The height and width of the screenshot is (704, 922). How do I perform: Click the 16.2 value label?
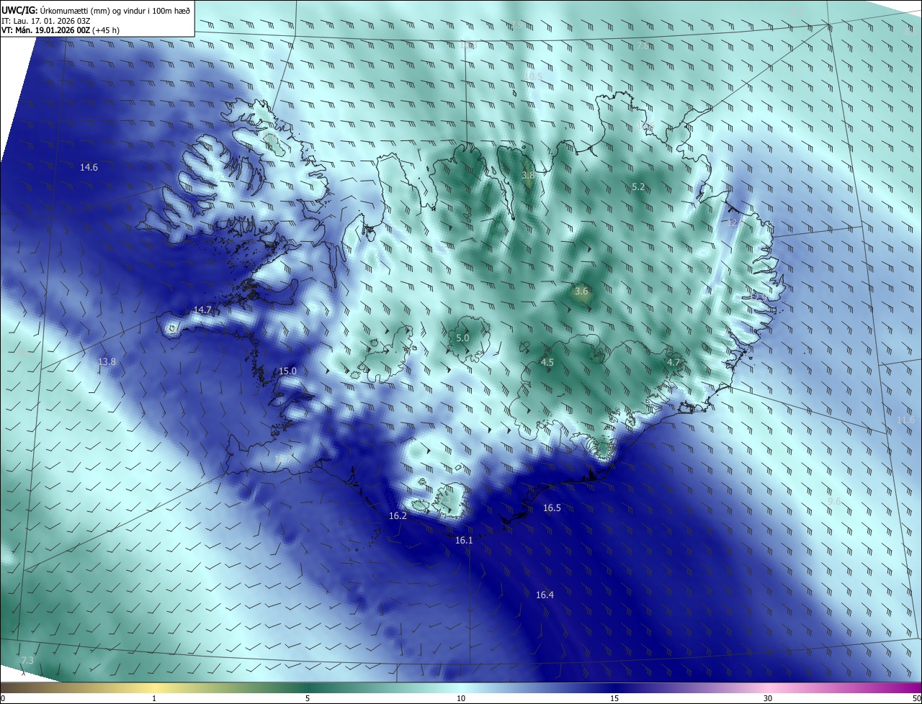(x=398, y=515)
